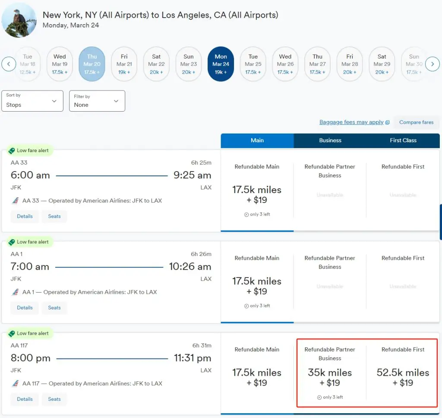This screenshot has height=418, width=442.
Task: Select Sat Mar 22 date bubble
Action: click(x=156, y=64)
